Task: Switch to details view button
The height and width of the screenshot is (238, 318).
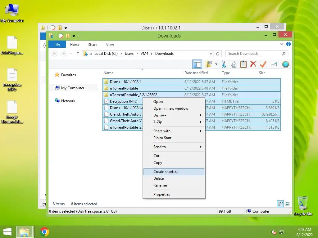Action: (x=280, y=204)
